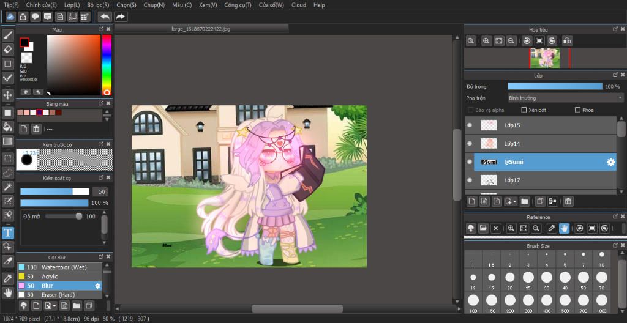Open the Tệp(F) menu
This screenshot has height=323, width=627.
point(11,5)
